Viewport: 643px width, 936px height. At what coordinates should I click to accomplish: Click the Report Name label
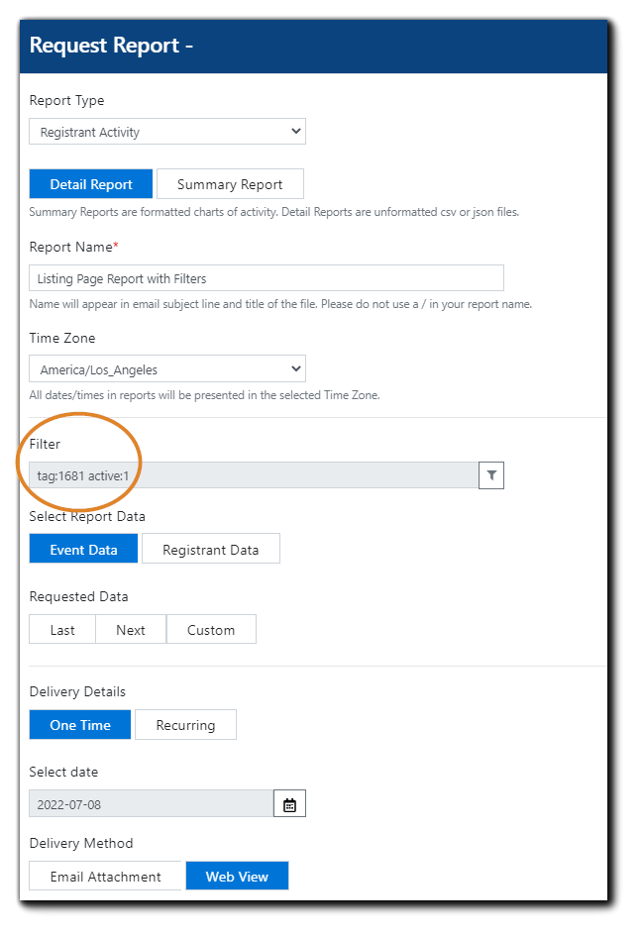(73, 247)
